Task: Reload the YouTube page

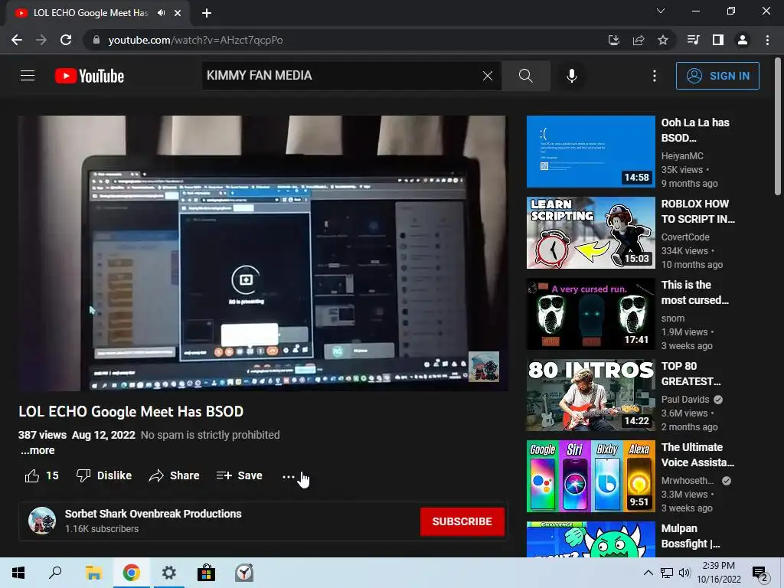Action: tap(66, 40)
